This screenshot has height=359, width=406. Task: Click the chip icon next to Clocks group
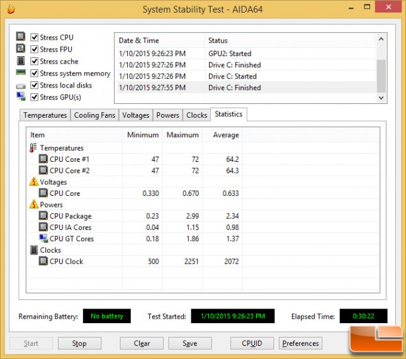[x=34, y=250]
